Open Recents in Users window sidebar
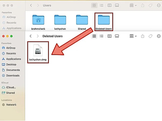 tap(9, 23)
